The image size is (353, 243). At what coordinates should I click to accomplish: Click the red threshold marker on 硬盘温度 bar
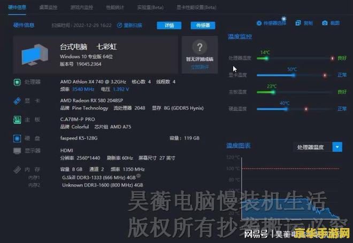(306, 109)
